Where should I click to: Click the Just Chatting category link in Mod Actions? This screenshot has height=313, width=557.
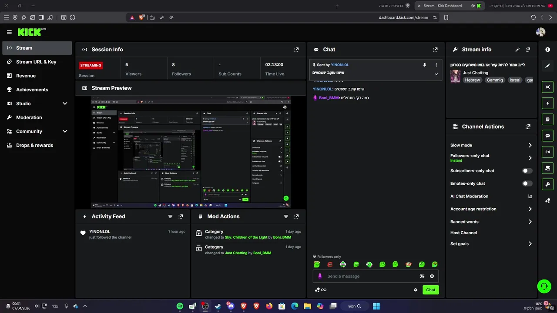click(x=236, y=253)
